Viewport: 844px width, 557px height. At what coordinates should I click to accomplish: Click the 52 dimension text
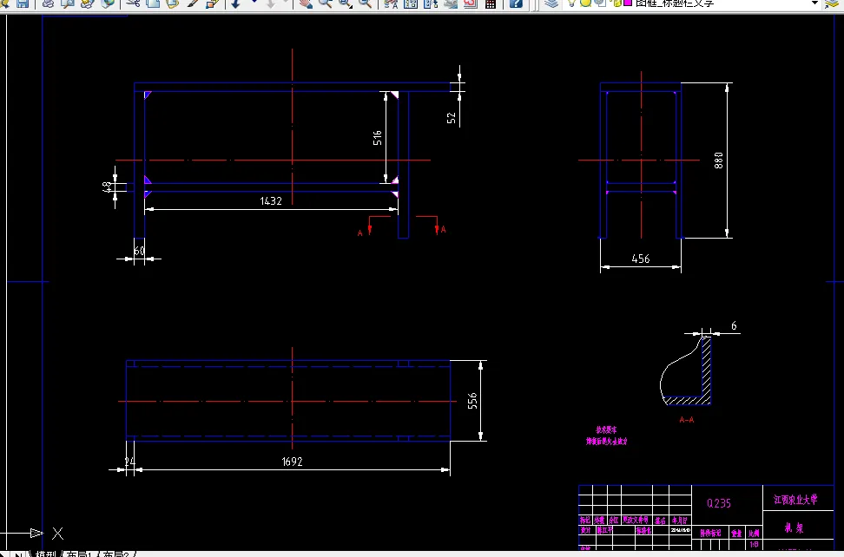pos(452,118)
